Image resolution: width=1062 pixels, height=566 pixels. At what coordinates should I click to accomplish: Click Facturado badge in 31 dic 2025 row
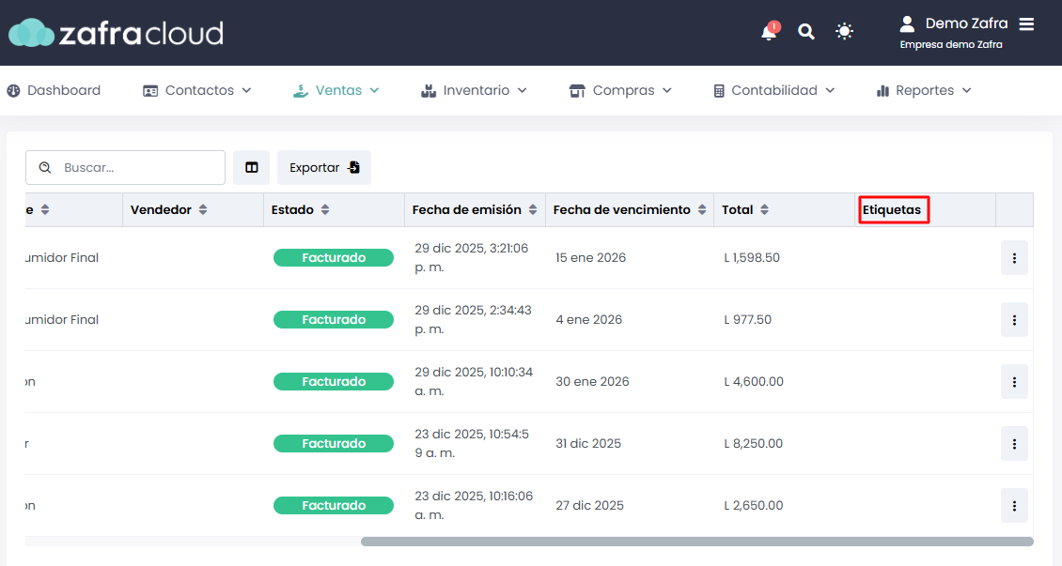(x=334, y=444)
